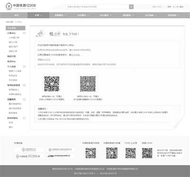Click the megaphone greeting icon
The height and width of the screenshot is (177, 190).
(40, 33)
